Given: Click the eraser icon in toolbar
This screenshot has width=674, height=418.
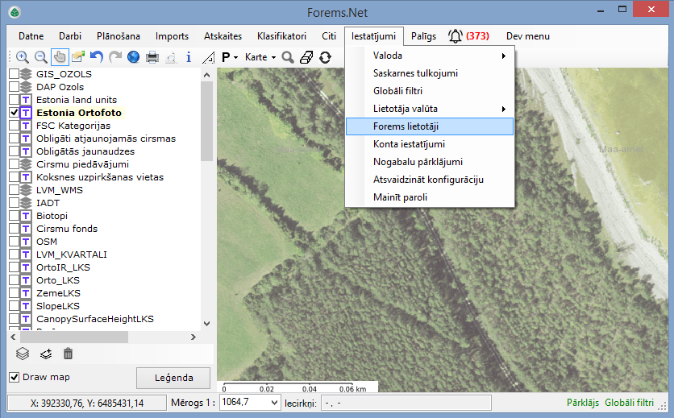Looking at the screenshot, I should tap(306, 57).
